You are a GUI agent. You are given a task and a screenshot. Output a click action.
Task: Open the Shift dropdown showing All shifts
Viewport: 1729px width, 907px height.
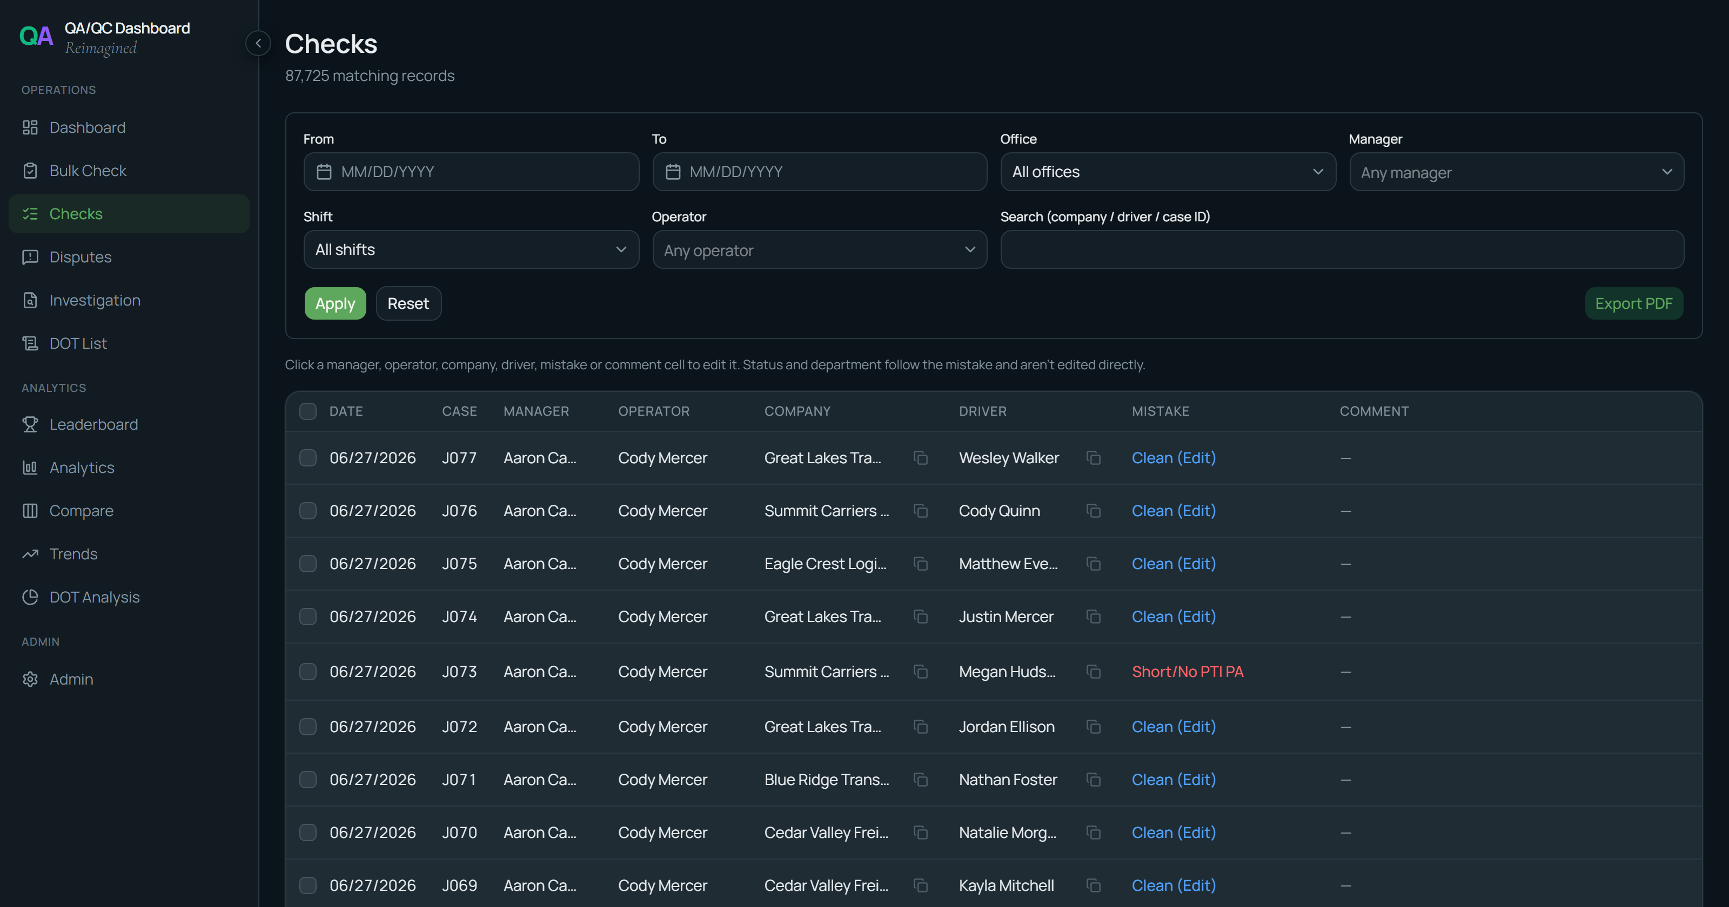[x=471, y=249]
